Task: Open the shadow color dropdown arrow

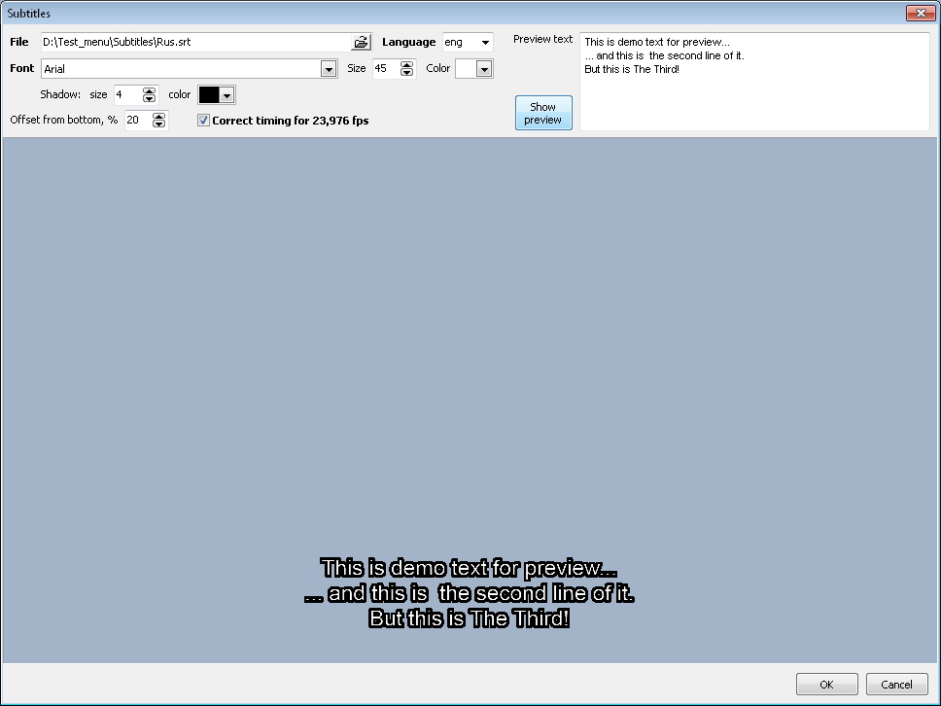Action: (227, 95)
